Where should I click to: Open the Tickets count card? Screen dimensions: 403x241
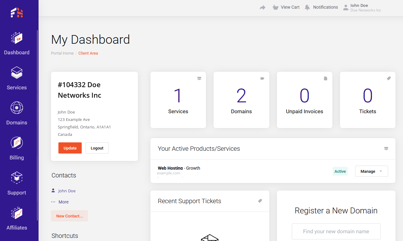tap(368, 100)
